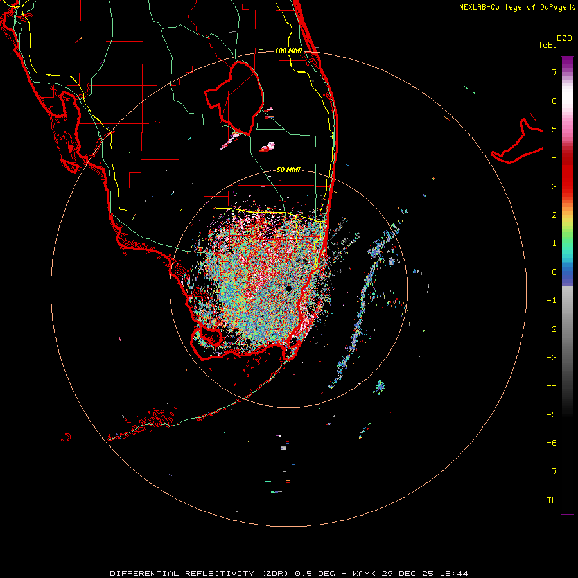
Task: Click the 6 value on the color scale
Action: [x=554, y=101]
